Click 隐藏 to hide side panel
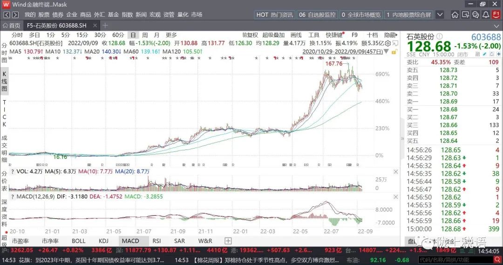Image resolution: width=503 pixels, height=265 pixels. click(391, 35)
